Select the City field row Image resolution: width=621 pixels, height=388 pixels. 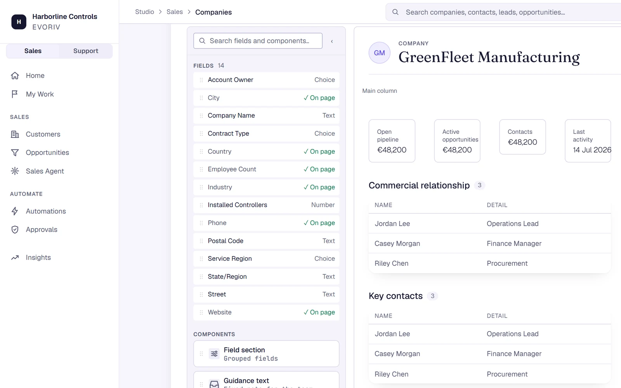(x=266, y=98)
